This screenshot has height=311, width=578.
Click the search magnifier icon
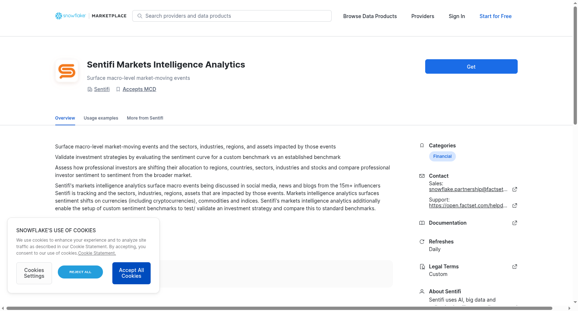140,16
